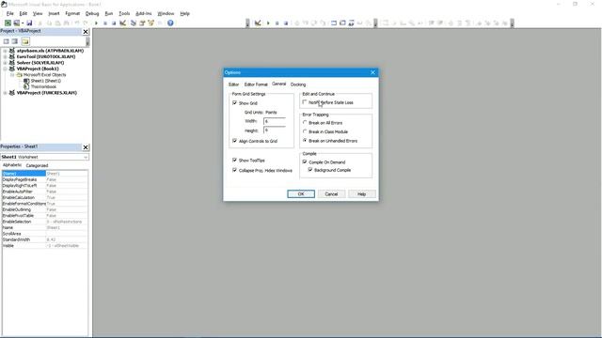Open Object Browser via toolbar icon
The image size is (602, 338).
(x=150, y=23)
